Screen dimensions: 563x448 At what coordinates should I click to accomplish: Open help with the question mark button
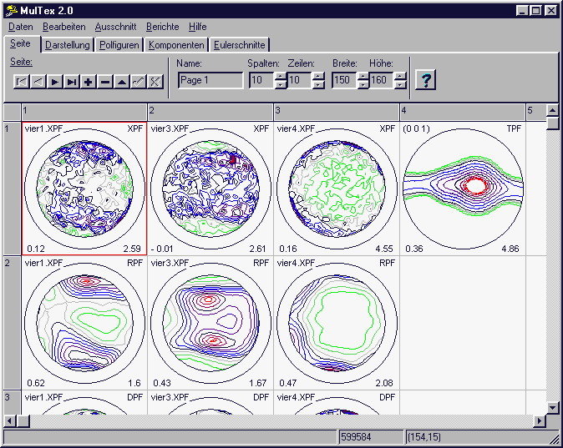pos(426,80)
